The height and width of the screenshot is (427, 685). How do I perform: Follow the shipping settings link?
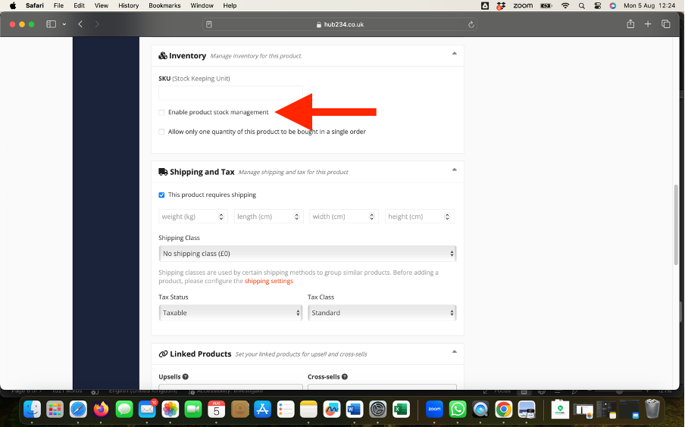(x=268, y=281)
